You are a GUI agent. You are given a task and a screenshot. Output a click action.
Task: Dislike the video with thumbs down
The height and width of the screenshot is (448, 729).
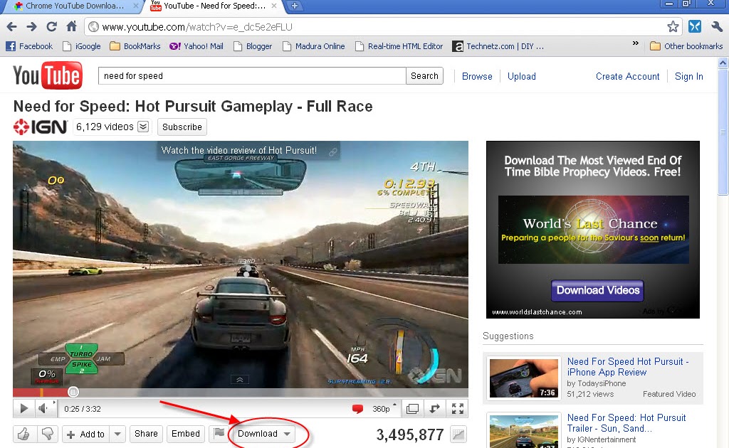click(x=48, y=434)
